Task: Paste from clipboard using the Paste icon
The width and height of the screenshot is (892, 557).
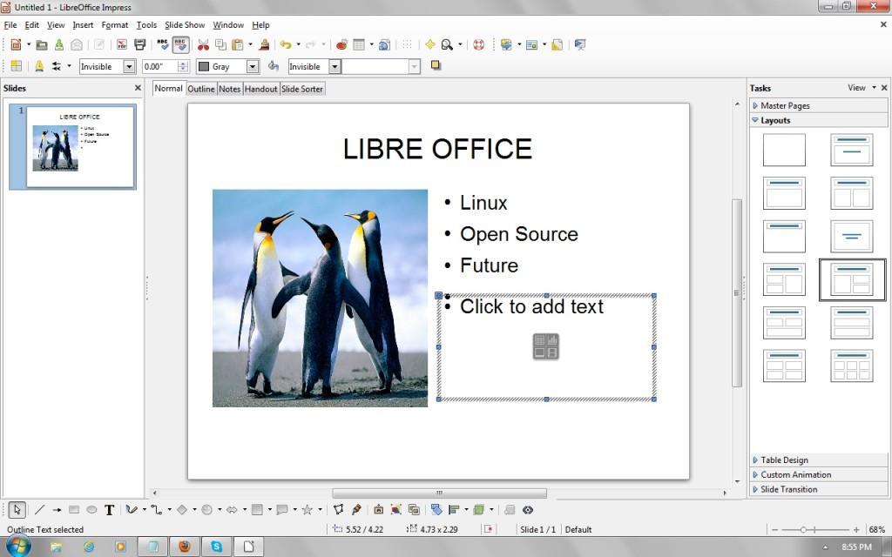Action: click(238, 45)
